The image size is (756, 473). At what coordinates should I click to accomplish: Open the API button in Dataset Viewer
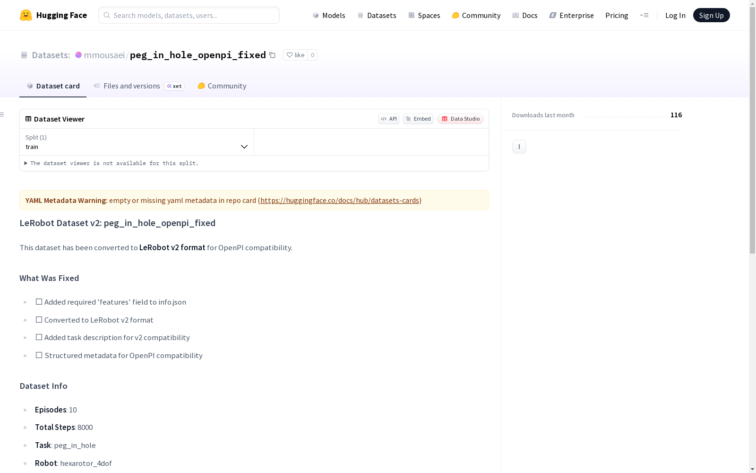point(389,119)
